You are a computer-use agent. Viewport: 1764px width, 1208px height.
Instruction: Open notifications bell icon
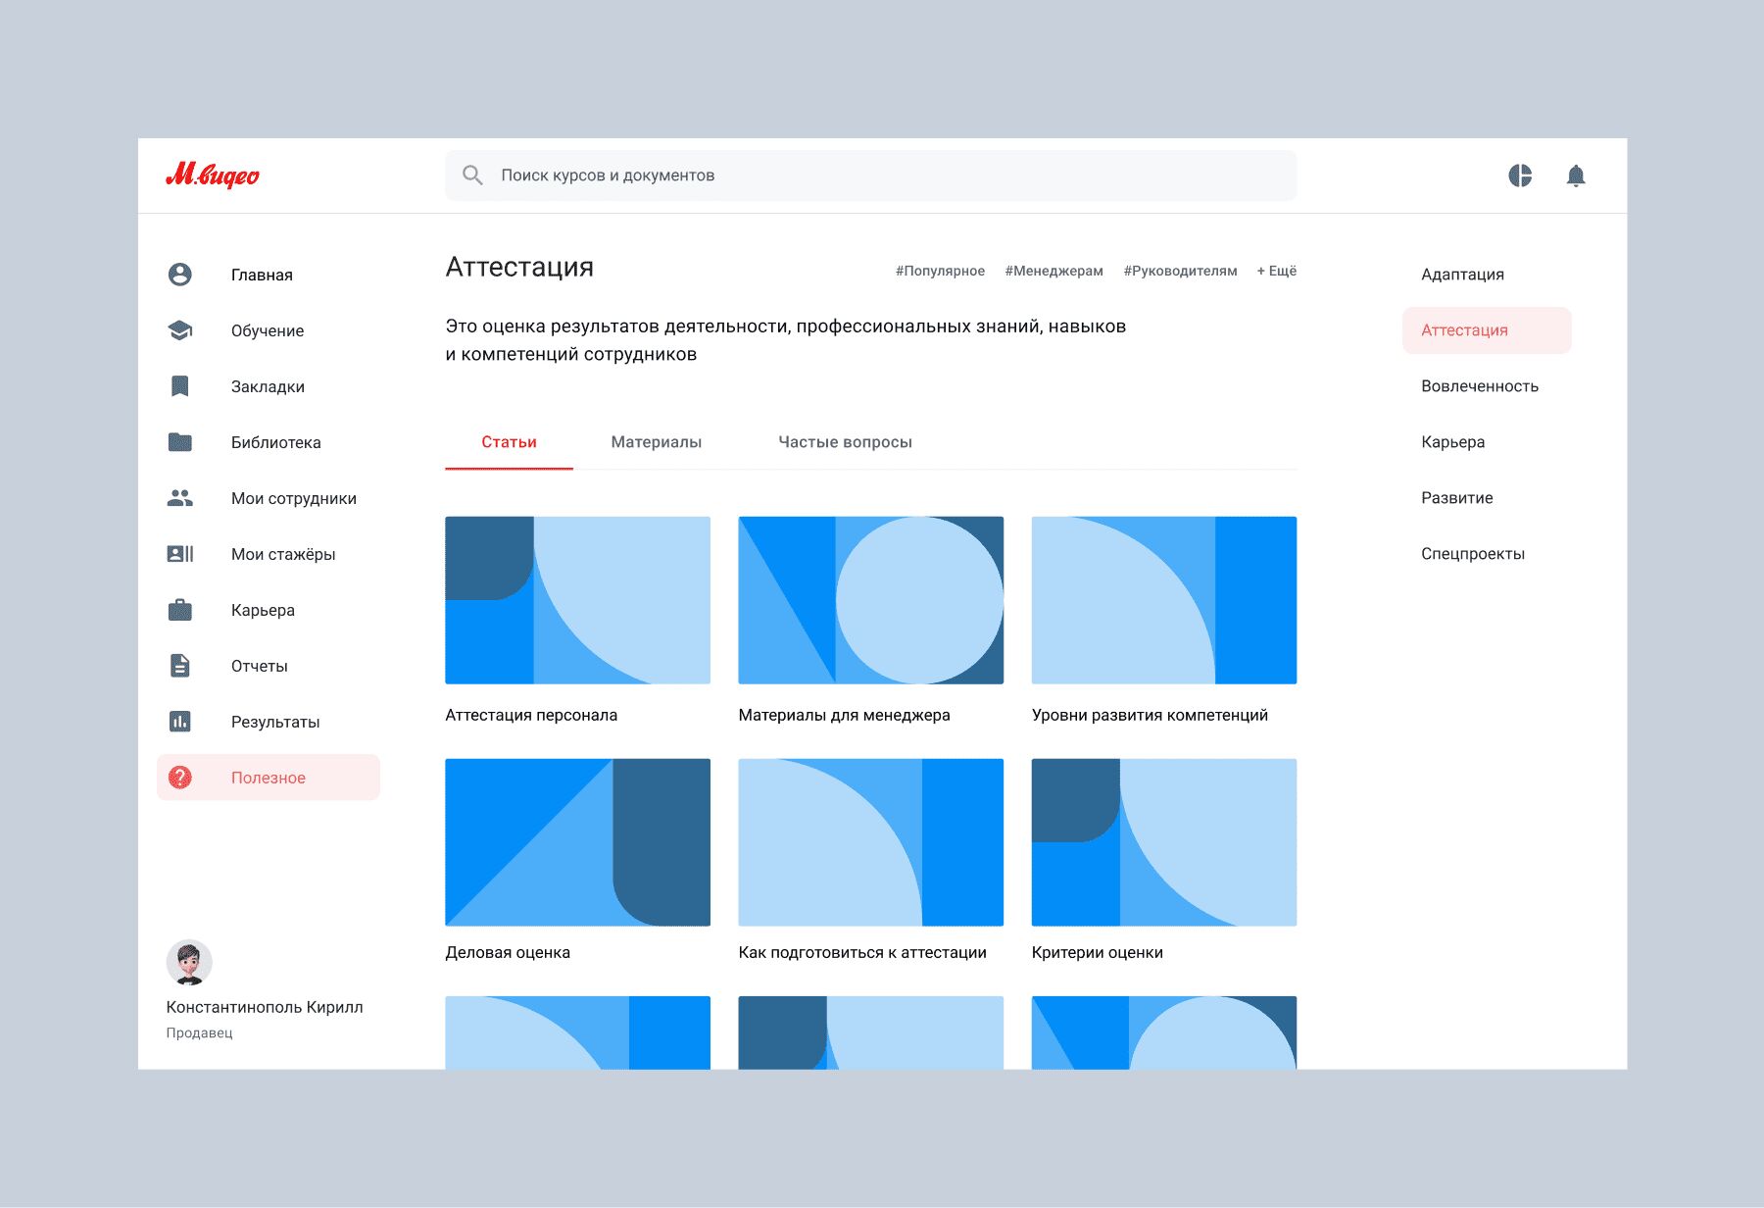tap(1575, 176)
